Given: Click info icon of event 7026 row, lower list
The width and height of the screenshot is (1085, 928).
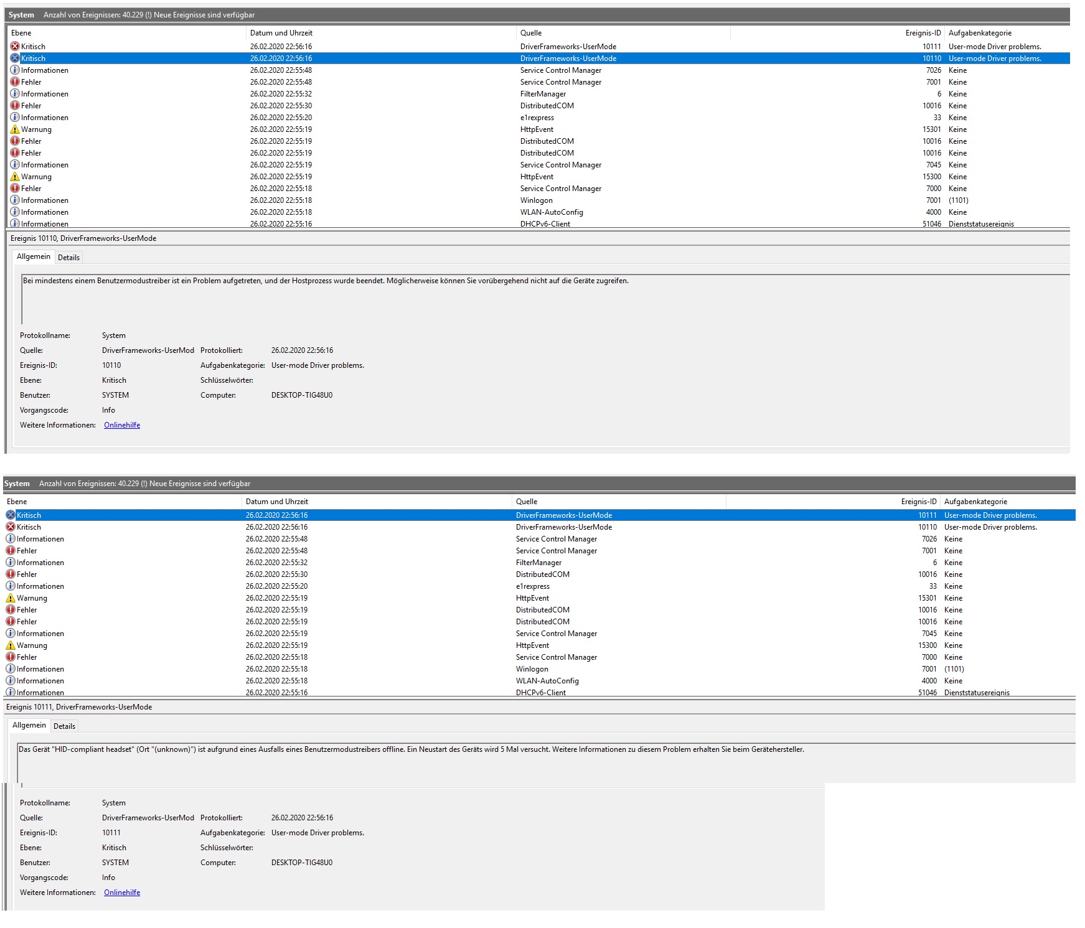Looking at the screenshot, I should point(11,539).
